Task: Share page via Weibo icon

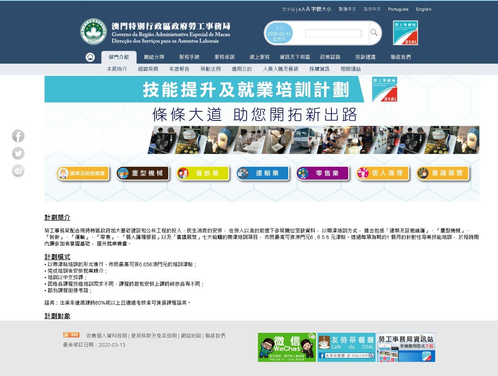Action: click(18, 170)
